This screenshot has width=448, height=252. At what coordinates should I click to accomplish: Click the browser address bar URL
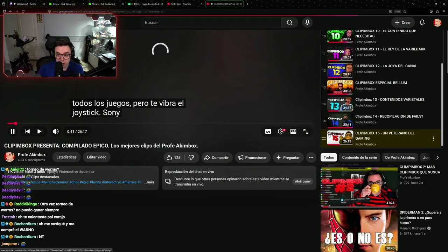click(x=108, y=12)
